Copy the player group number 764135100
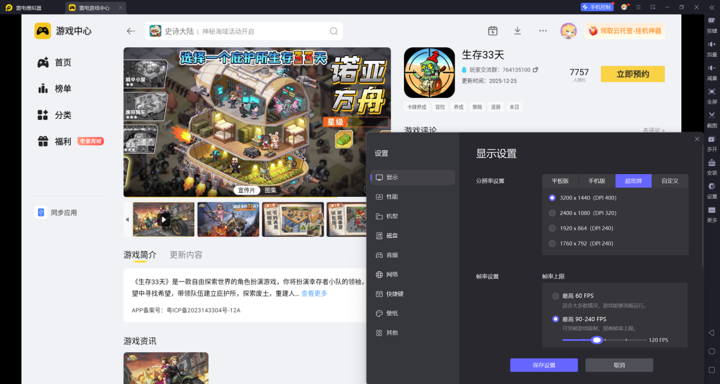This screenshot has height=384, width=720. [535, 69]
